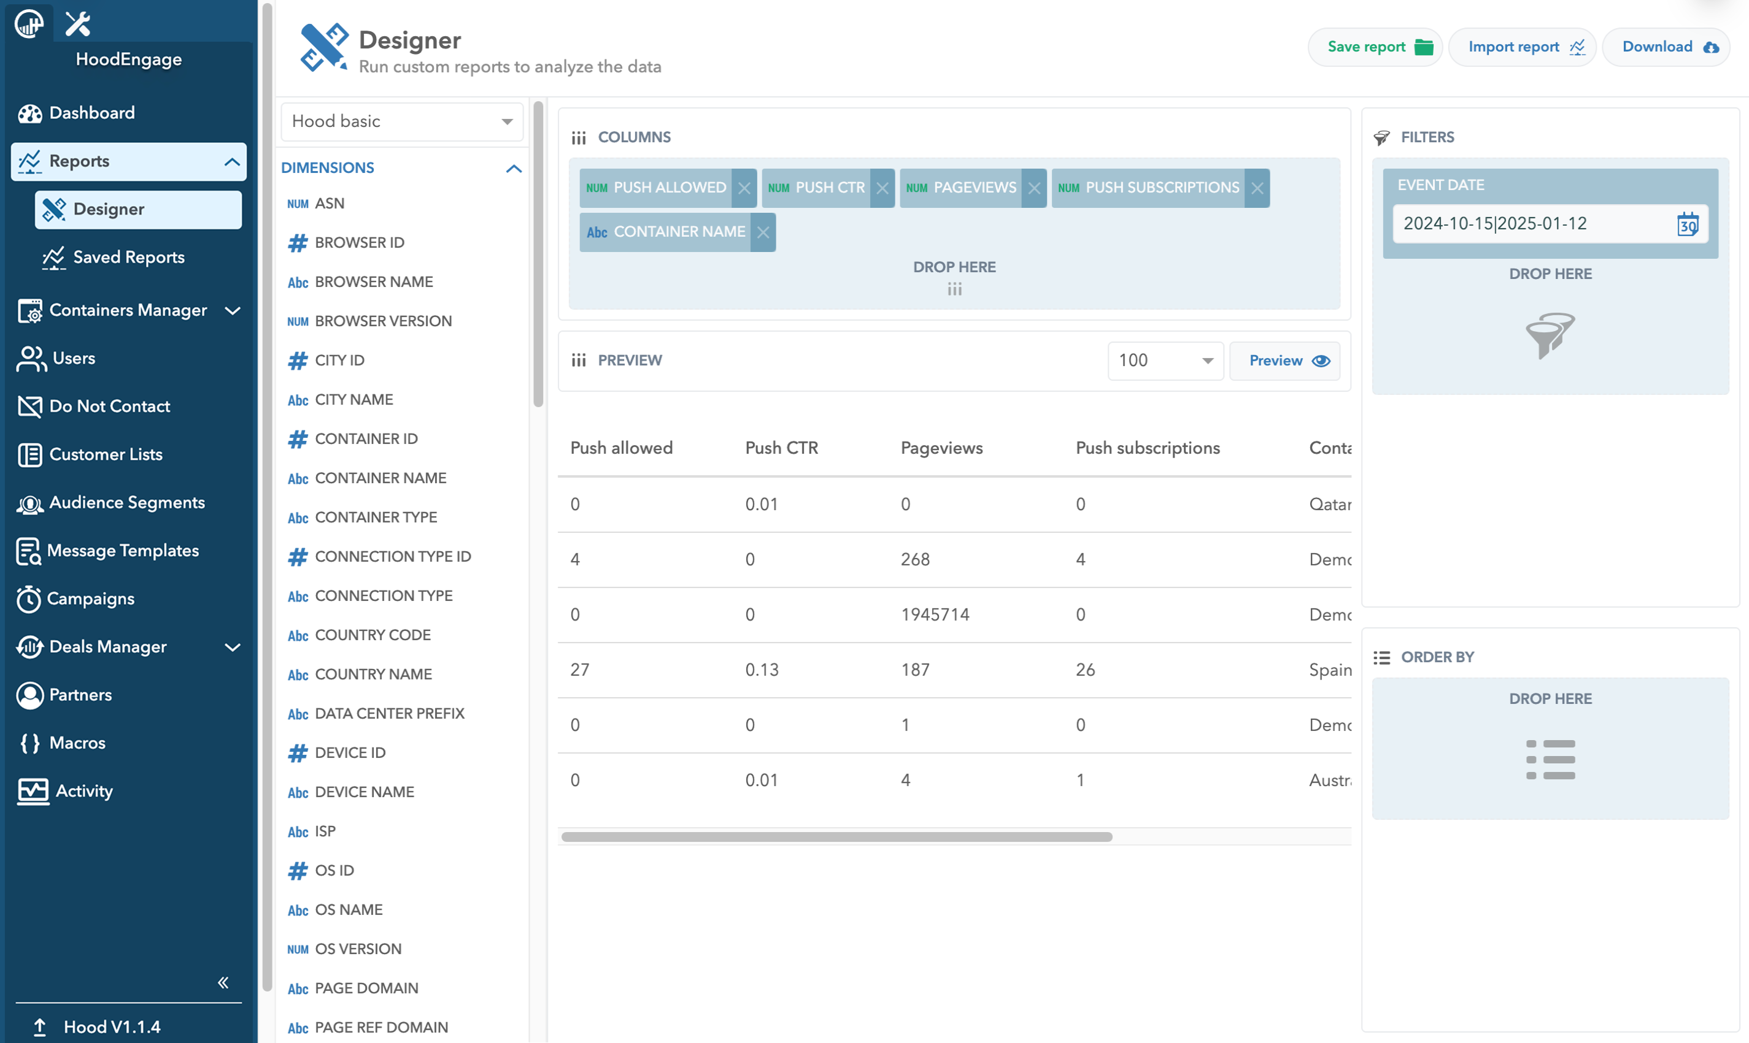Select the Audience Segments menu item
This screenshot has height=1043, width=1749.
[x=126, y=503]
